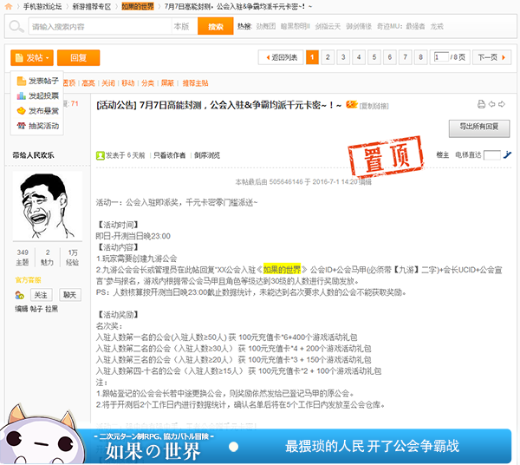Select 发布悬赏 from the post menu
Viewport: 520px width, 465px height.
click(38, 110)
